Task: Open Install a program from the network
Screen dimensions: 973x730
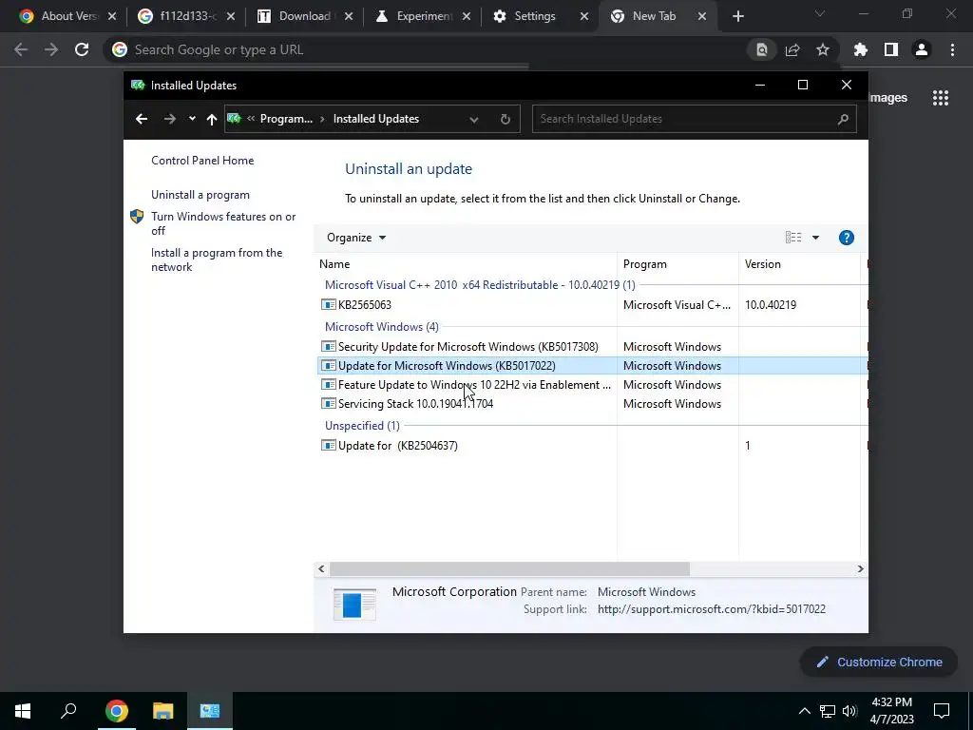Action: pos(217,259)
